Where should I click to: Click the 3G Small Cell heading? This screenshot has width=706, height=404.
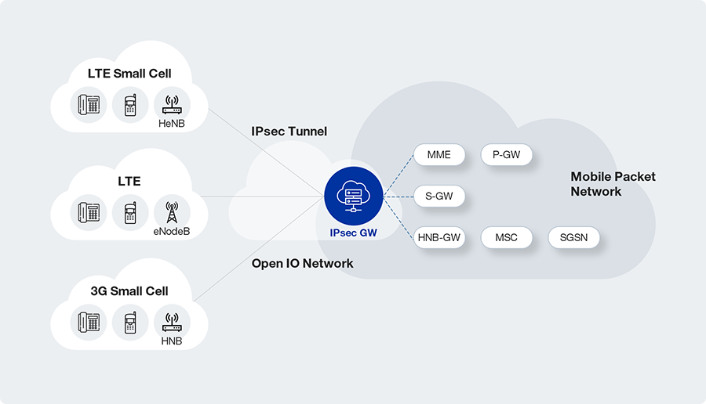tap(129, 290)
